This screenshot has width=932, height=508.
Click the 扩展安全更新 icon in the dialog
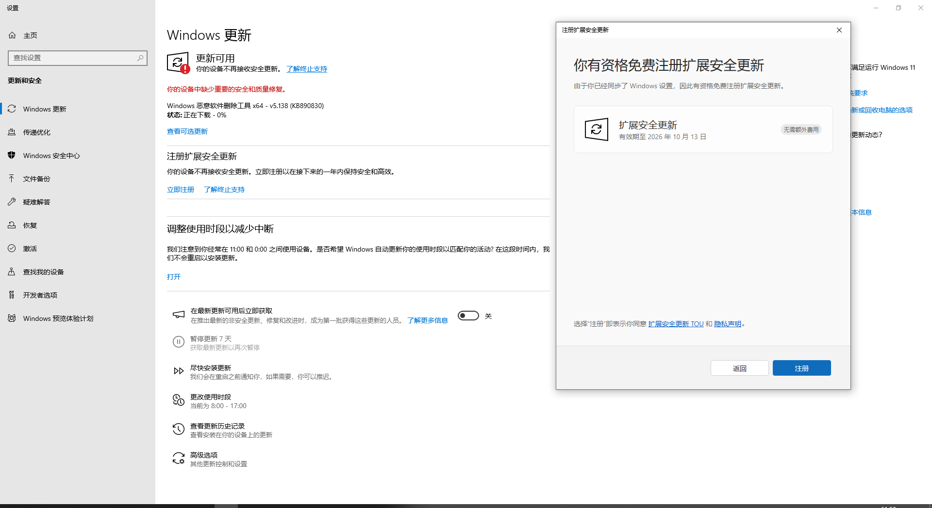597,129
